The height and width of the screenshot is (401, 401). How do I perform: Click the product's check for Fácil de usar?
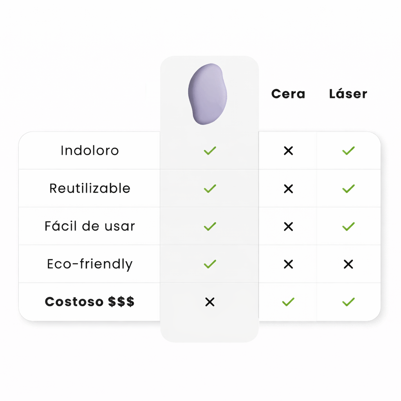click(x=210, y=226)
